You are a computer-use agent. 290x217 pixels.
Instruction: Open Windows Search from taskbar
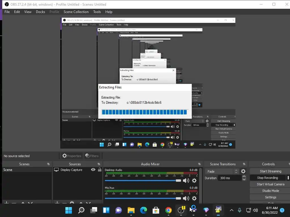[x=81, y=210]
